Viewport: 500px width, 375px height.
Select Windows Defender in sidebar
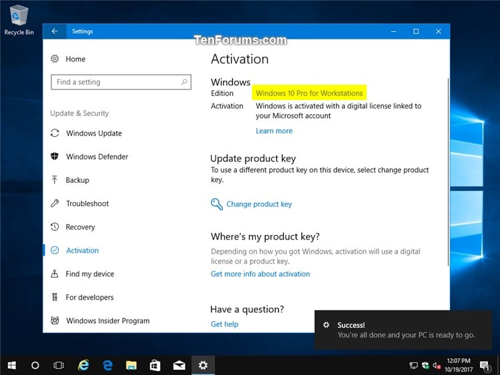pos(97,156)
